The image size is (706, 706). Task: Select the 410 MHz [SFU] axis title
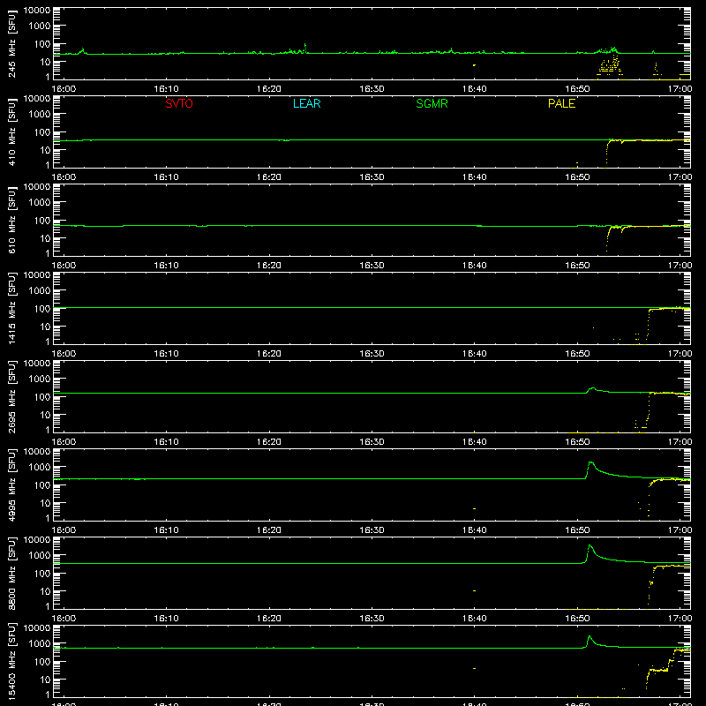pos(11,131)
